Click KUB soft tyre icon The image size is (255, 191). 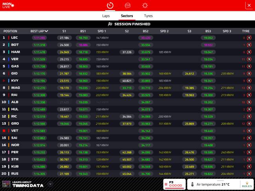(x=249, y=167)
